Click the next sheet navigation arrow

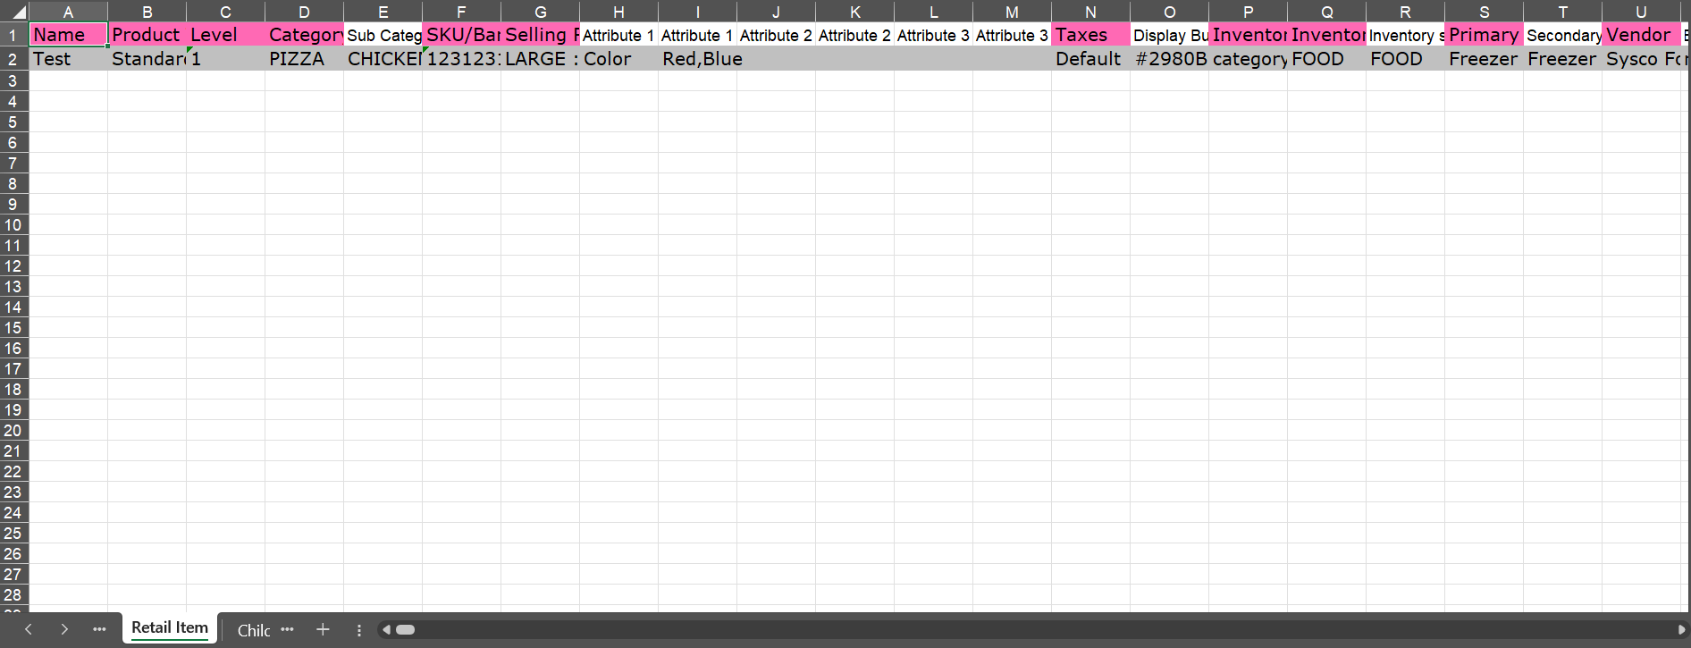coord(64,629)
